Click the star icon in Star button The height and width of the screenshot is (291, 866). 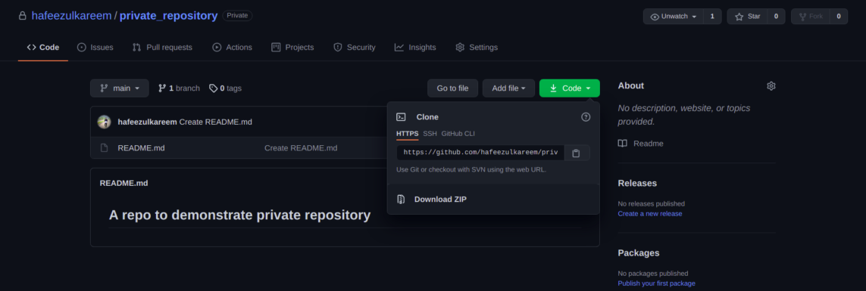[739, 17]
